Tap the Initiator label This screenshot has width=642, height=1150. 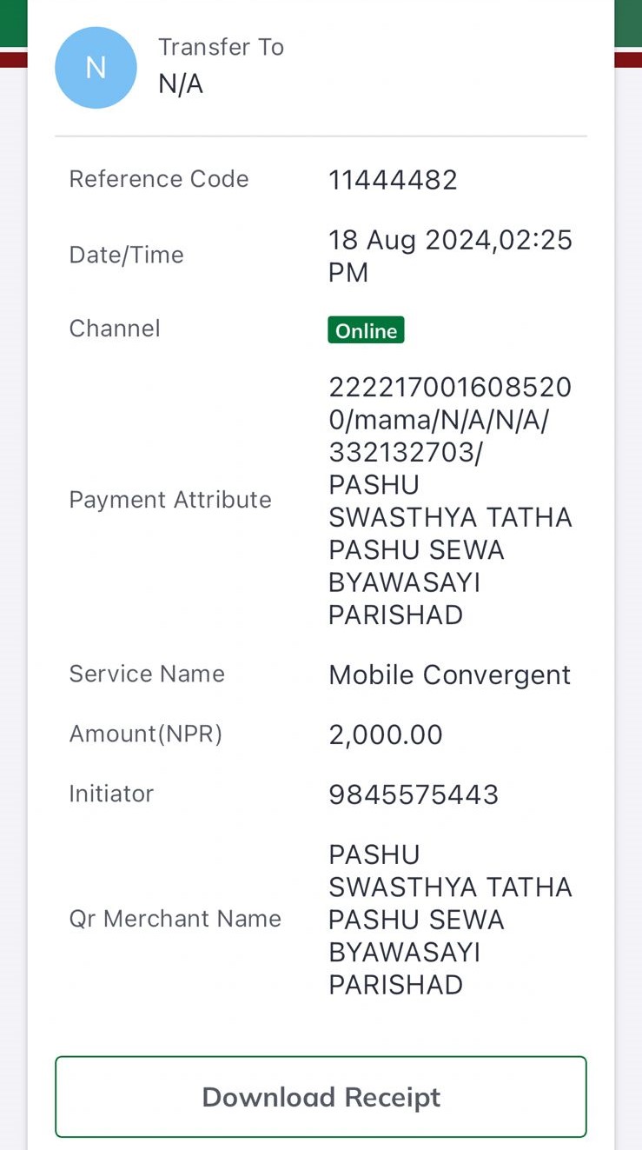click(111, 794)
